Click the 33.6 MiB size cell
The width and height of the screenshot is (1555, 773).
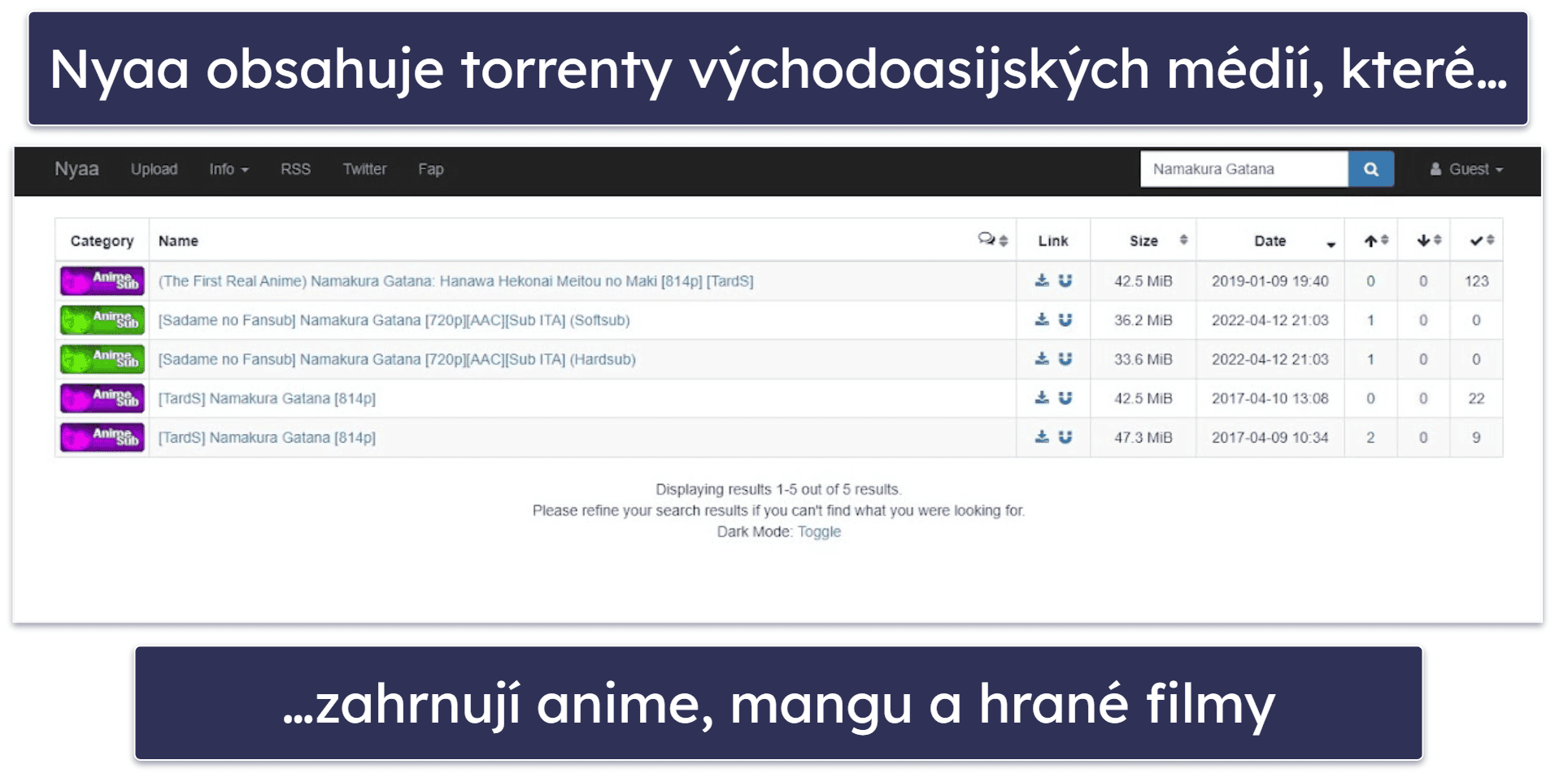[1143, 359]
